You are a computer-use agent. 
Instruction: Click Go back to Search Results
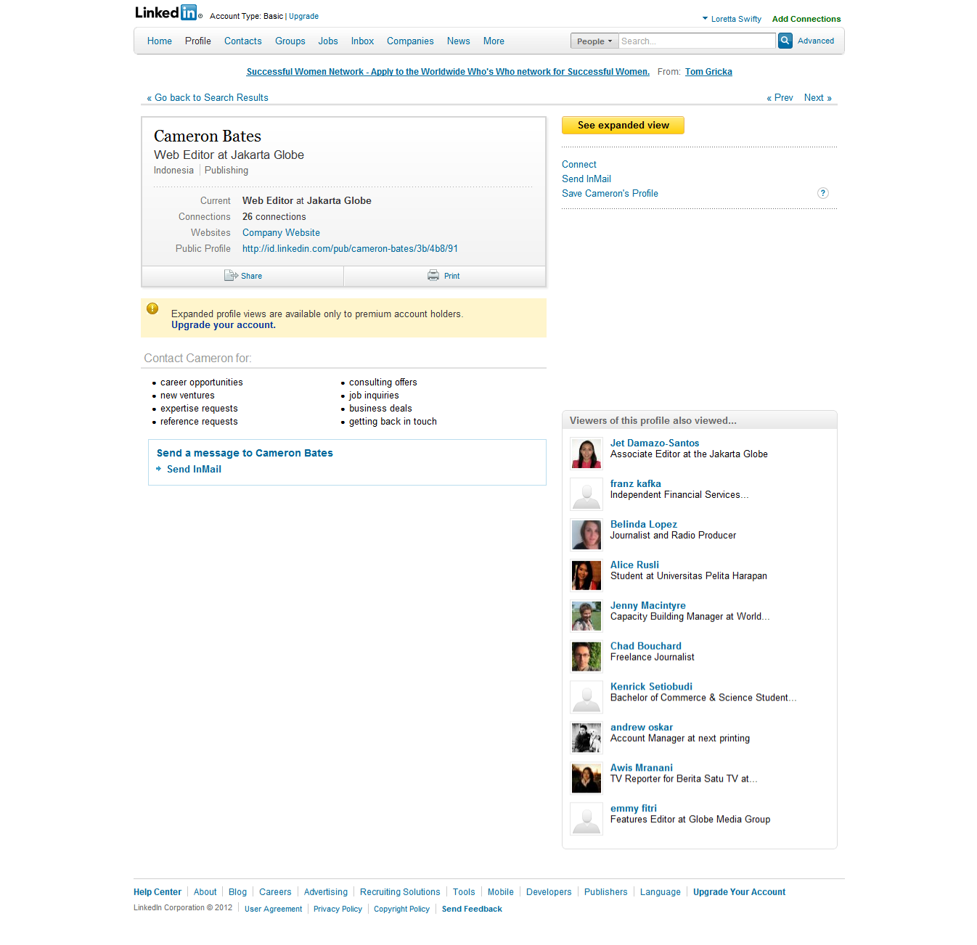(208, 98)
